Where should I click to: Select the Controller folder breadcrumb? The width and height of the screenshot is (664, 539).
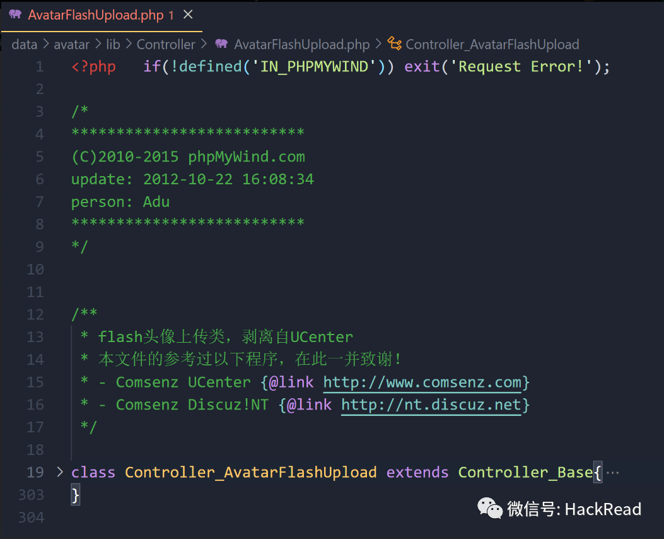(166, 44)
